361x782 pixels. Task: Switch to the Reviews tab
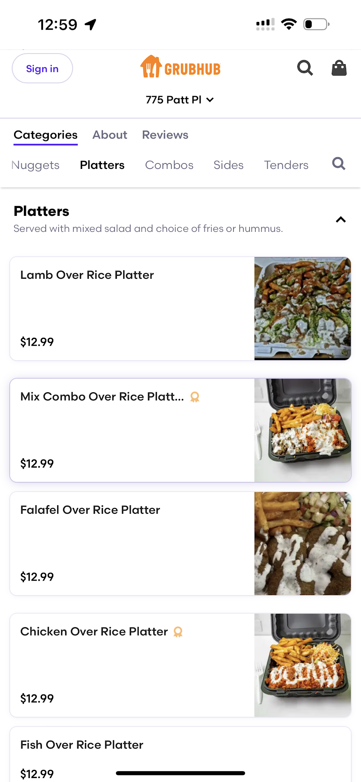tap(165, 135)
